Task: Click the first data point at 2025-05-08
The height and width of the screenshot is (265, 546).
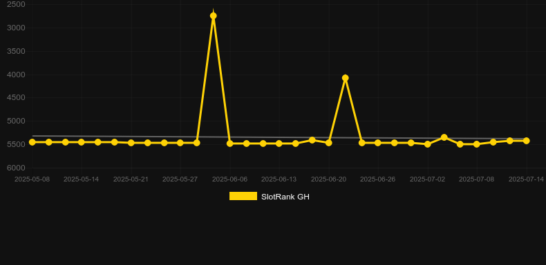Action: coord(32,142)
